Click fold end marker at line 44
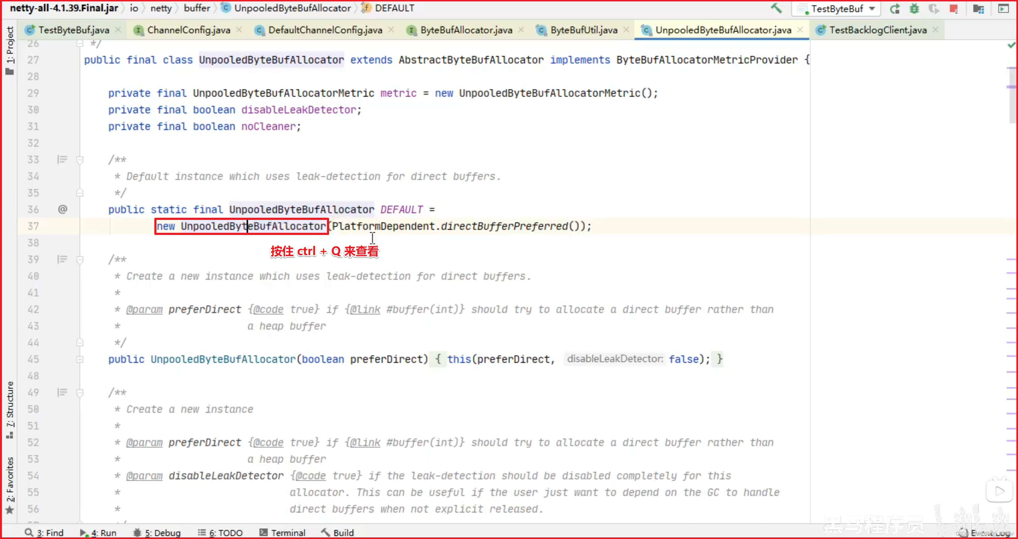 pyautogui.click(x=80, y=342)
